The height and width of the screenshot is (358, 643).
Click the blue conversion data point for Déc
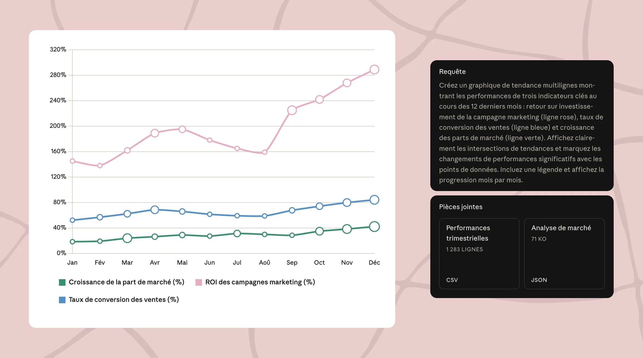374,200
